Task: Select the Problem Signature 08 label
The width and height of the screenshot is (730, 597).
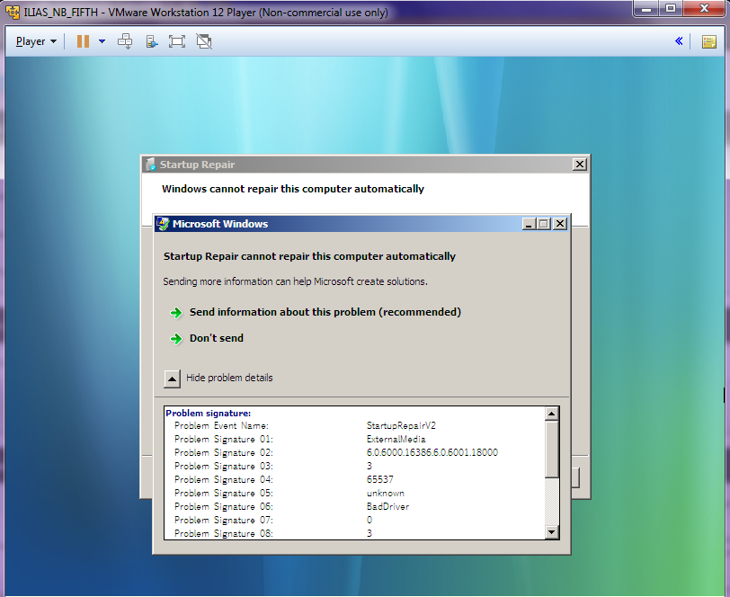Action: pos(224,533)
